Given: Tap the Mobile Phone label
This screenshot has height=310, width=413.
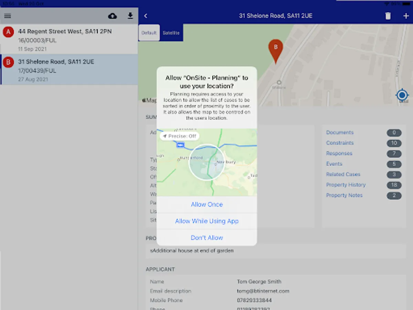Looking at the screenshot, I should (166, 300).
